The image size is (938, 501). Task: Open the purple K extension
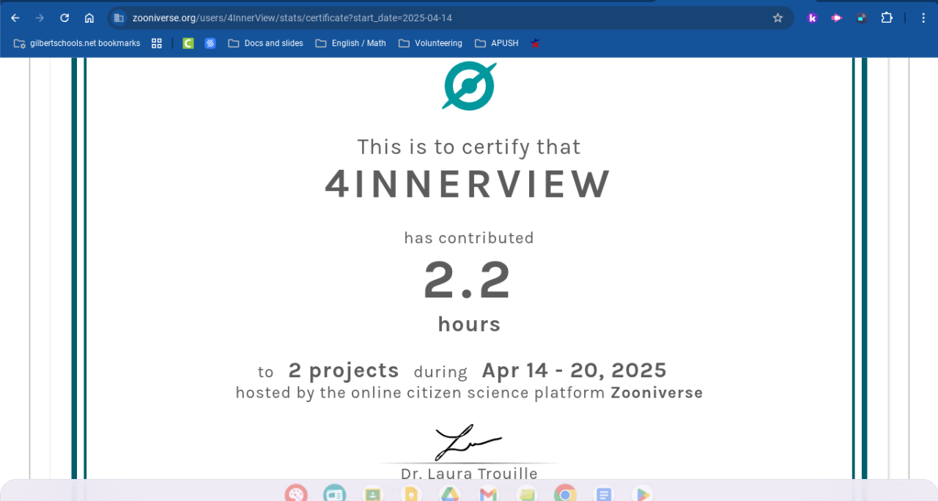click(x=812, y=18)
